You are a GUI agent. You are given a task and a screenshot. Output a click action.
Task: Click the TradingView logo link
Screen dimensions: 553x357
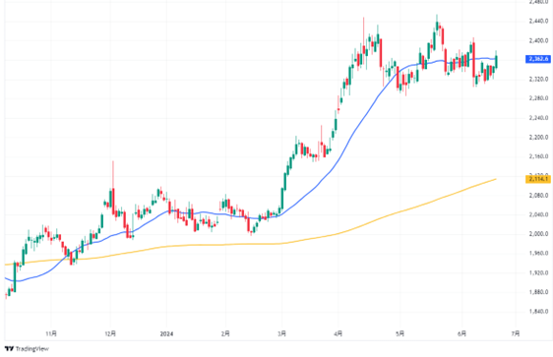(x=27, y=348)
